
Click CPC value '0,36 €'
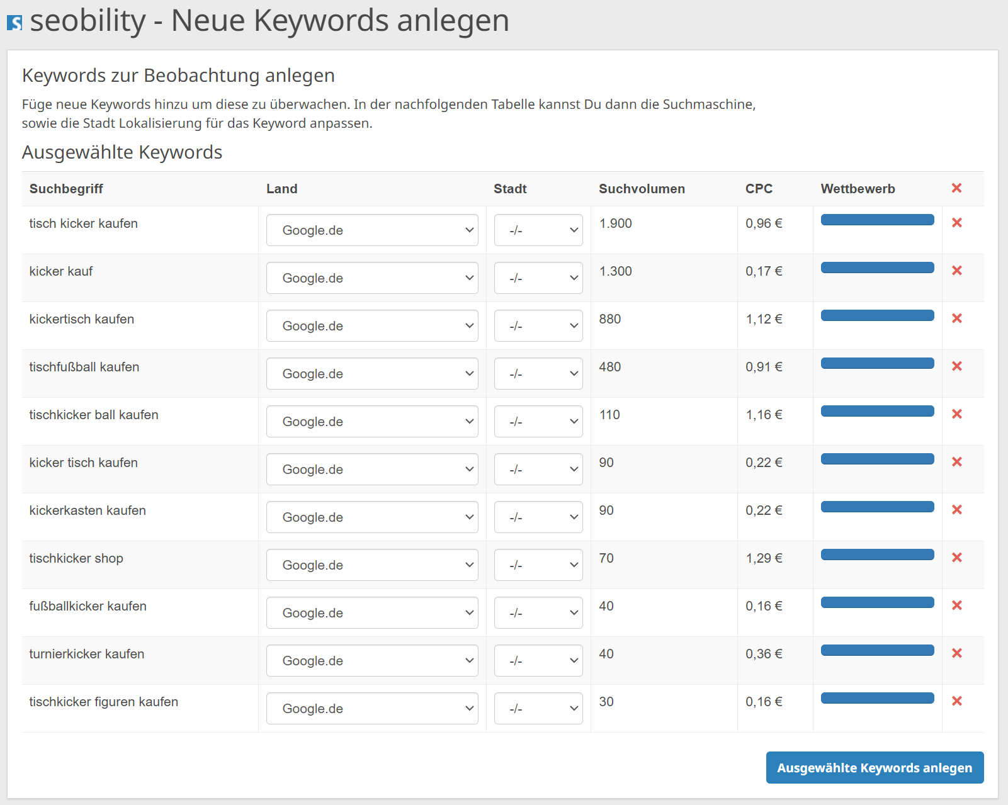(x=764, y=654)
